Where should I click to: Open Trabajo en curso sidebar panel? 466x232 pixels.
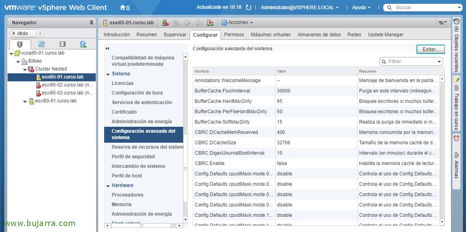coord(456,103)
